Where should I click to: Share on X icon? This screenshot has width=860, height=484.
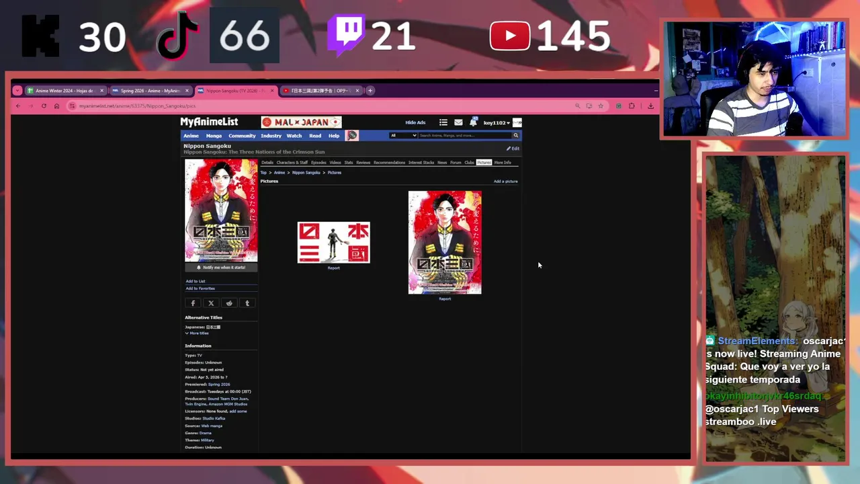pyautogui.click(x=211, y=303)
